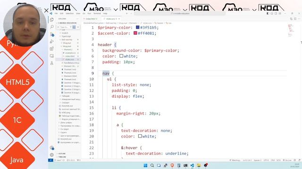
Task: Click the remote window indicator in status bar
Action: [50, 160]
